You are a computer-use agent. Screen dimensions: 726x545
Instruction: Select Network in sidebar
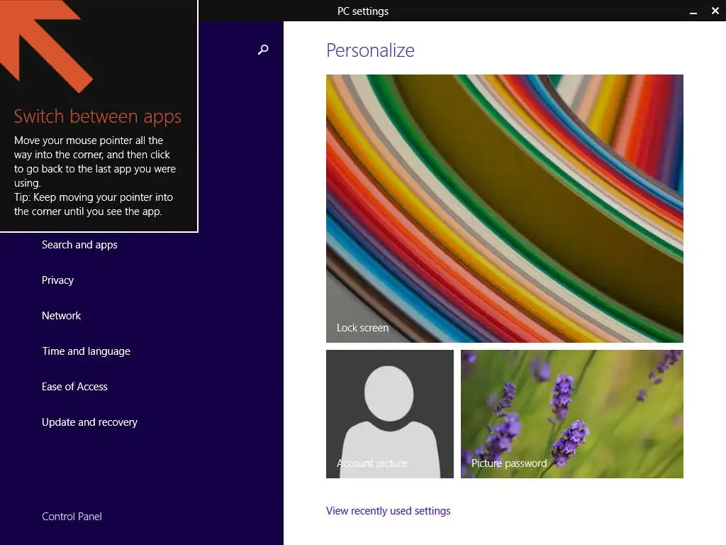(x=61, y=316)
